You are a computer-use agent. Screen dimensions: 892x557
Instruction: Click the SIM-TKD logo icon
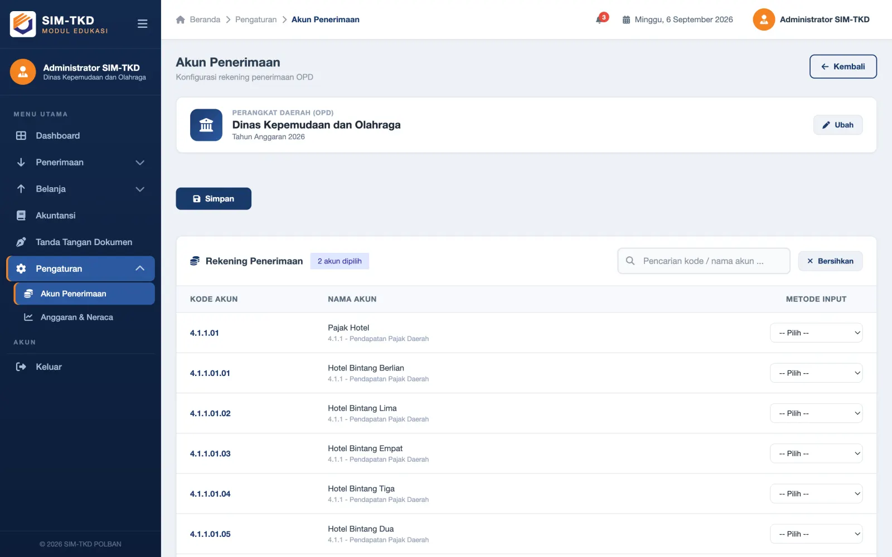23,24
